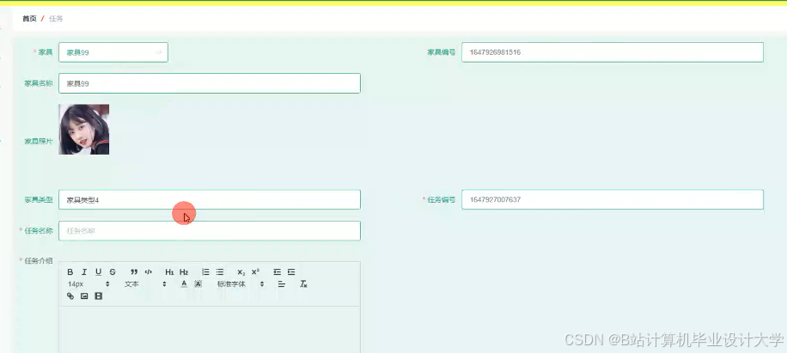Focus the 家具编号 input field
This screenshot has width=787, height=353.
tap(613, 52)
